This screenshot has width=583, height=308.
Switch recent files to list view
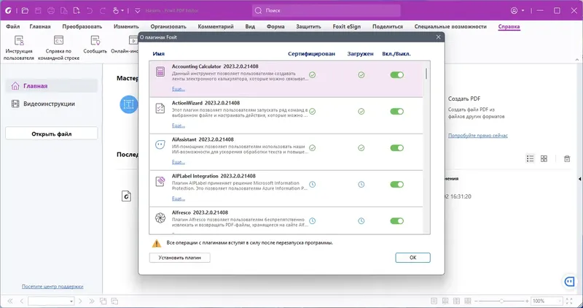click(531, 158)
